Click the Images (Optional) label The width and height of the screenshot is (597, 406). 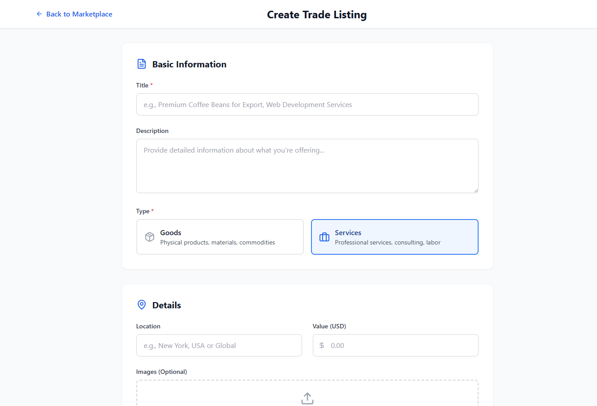click(x=161, y=372)
